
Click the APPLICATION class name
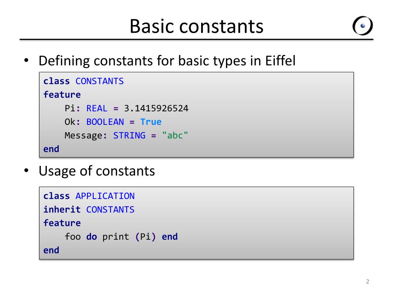(105, 196)
